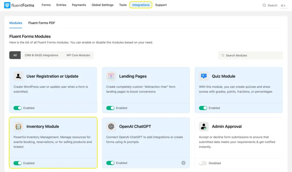The image size is (292, 172).
Task: Click the Enabled label on OpenAI ChatGPT
Action: pos(121,163)
